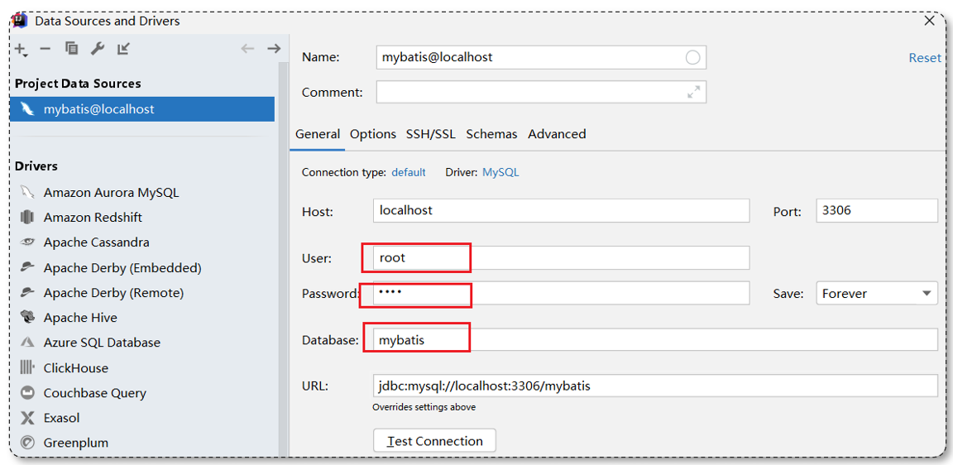Viewport: 953px width, 465px height.
Task: Open the Schemas tab
Action: click(491, 134)
